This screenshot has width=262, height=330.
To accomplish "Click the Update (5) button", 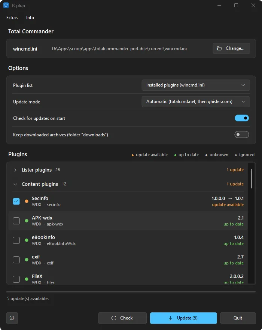I will (183, 318).
